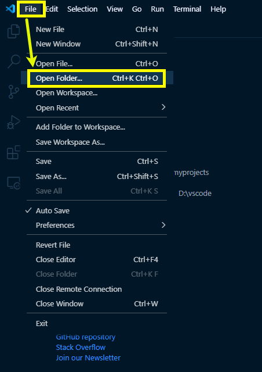
Task: Click Revert File menu entry
Action: 97,245
